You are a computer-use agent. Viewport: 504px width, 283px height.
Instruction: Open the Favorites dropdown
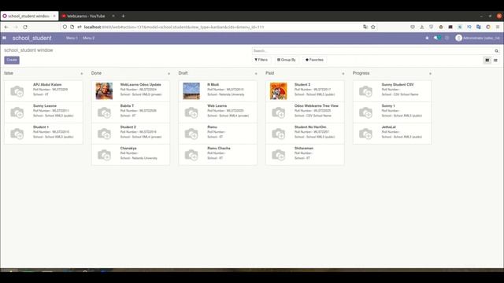314,60
